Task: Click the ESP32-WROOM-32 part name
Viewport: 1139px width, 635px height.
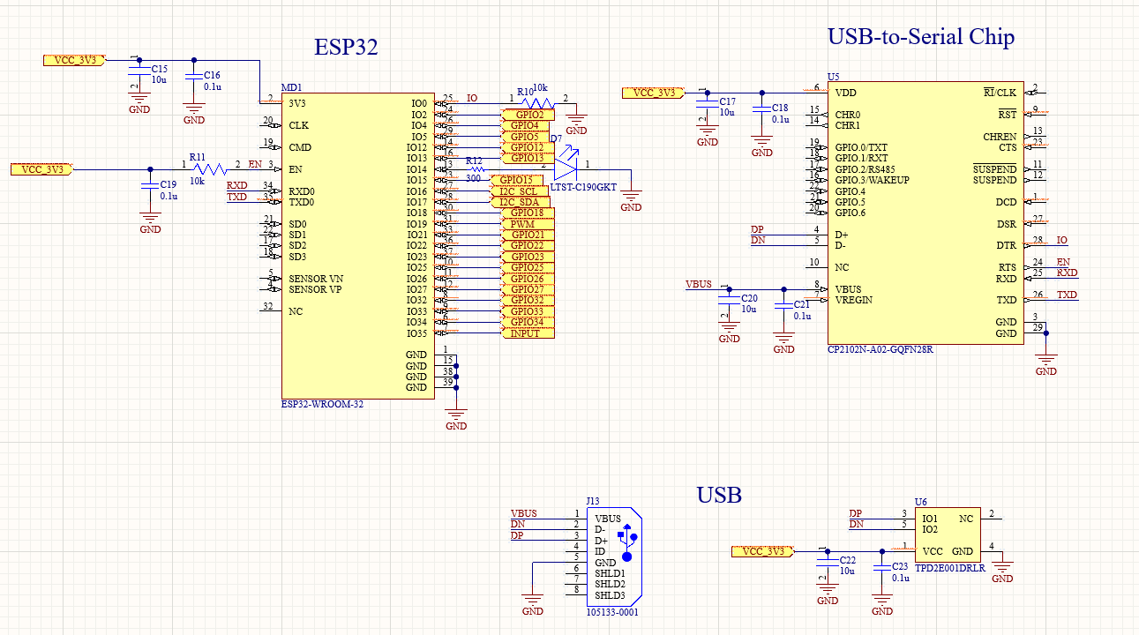Action: (x=322, y=405)
